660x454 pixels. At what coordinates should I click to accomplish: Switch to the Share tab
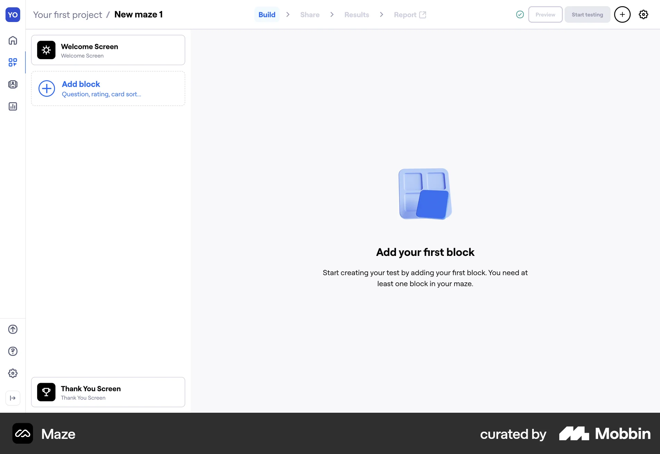(310, 15)
